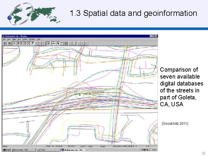The image size is (208, 156).
Task: Click the greyed skip-back toolbar button
Action: coord(70,43)
